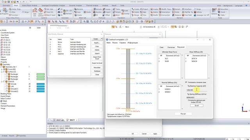Switch to the Геология tab
Screen dimensions: 250x140
(171, 47)
